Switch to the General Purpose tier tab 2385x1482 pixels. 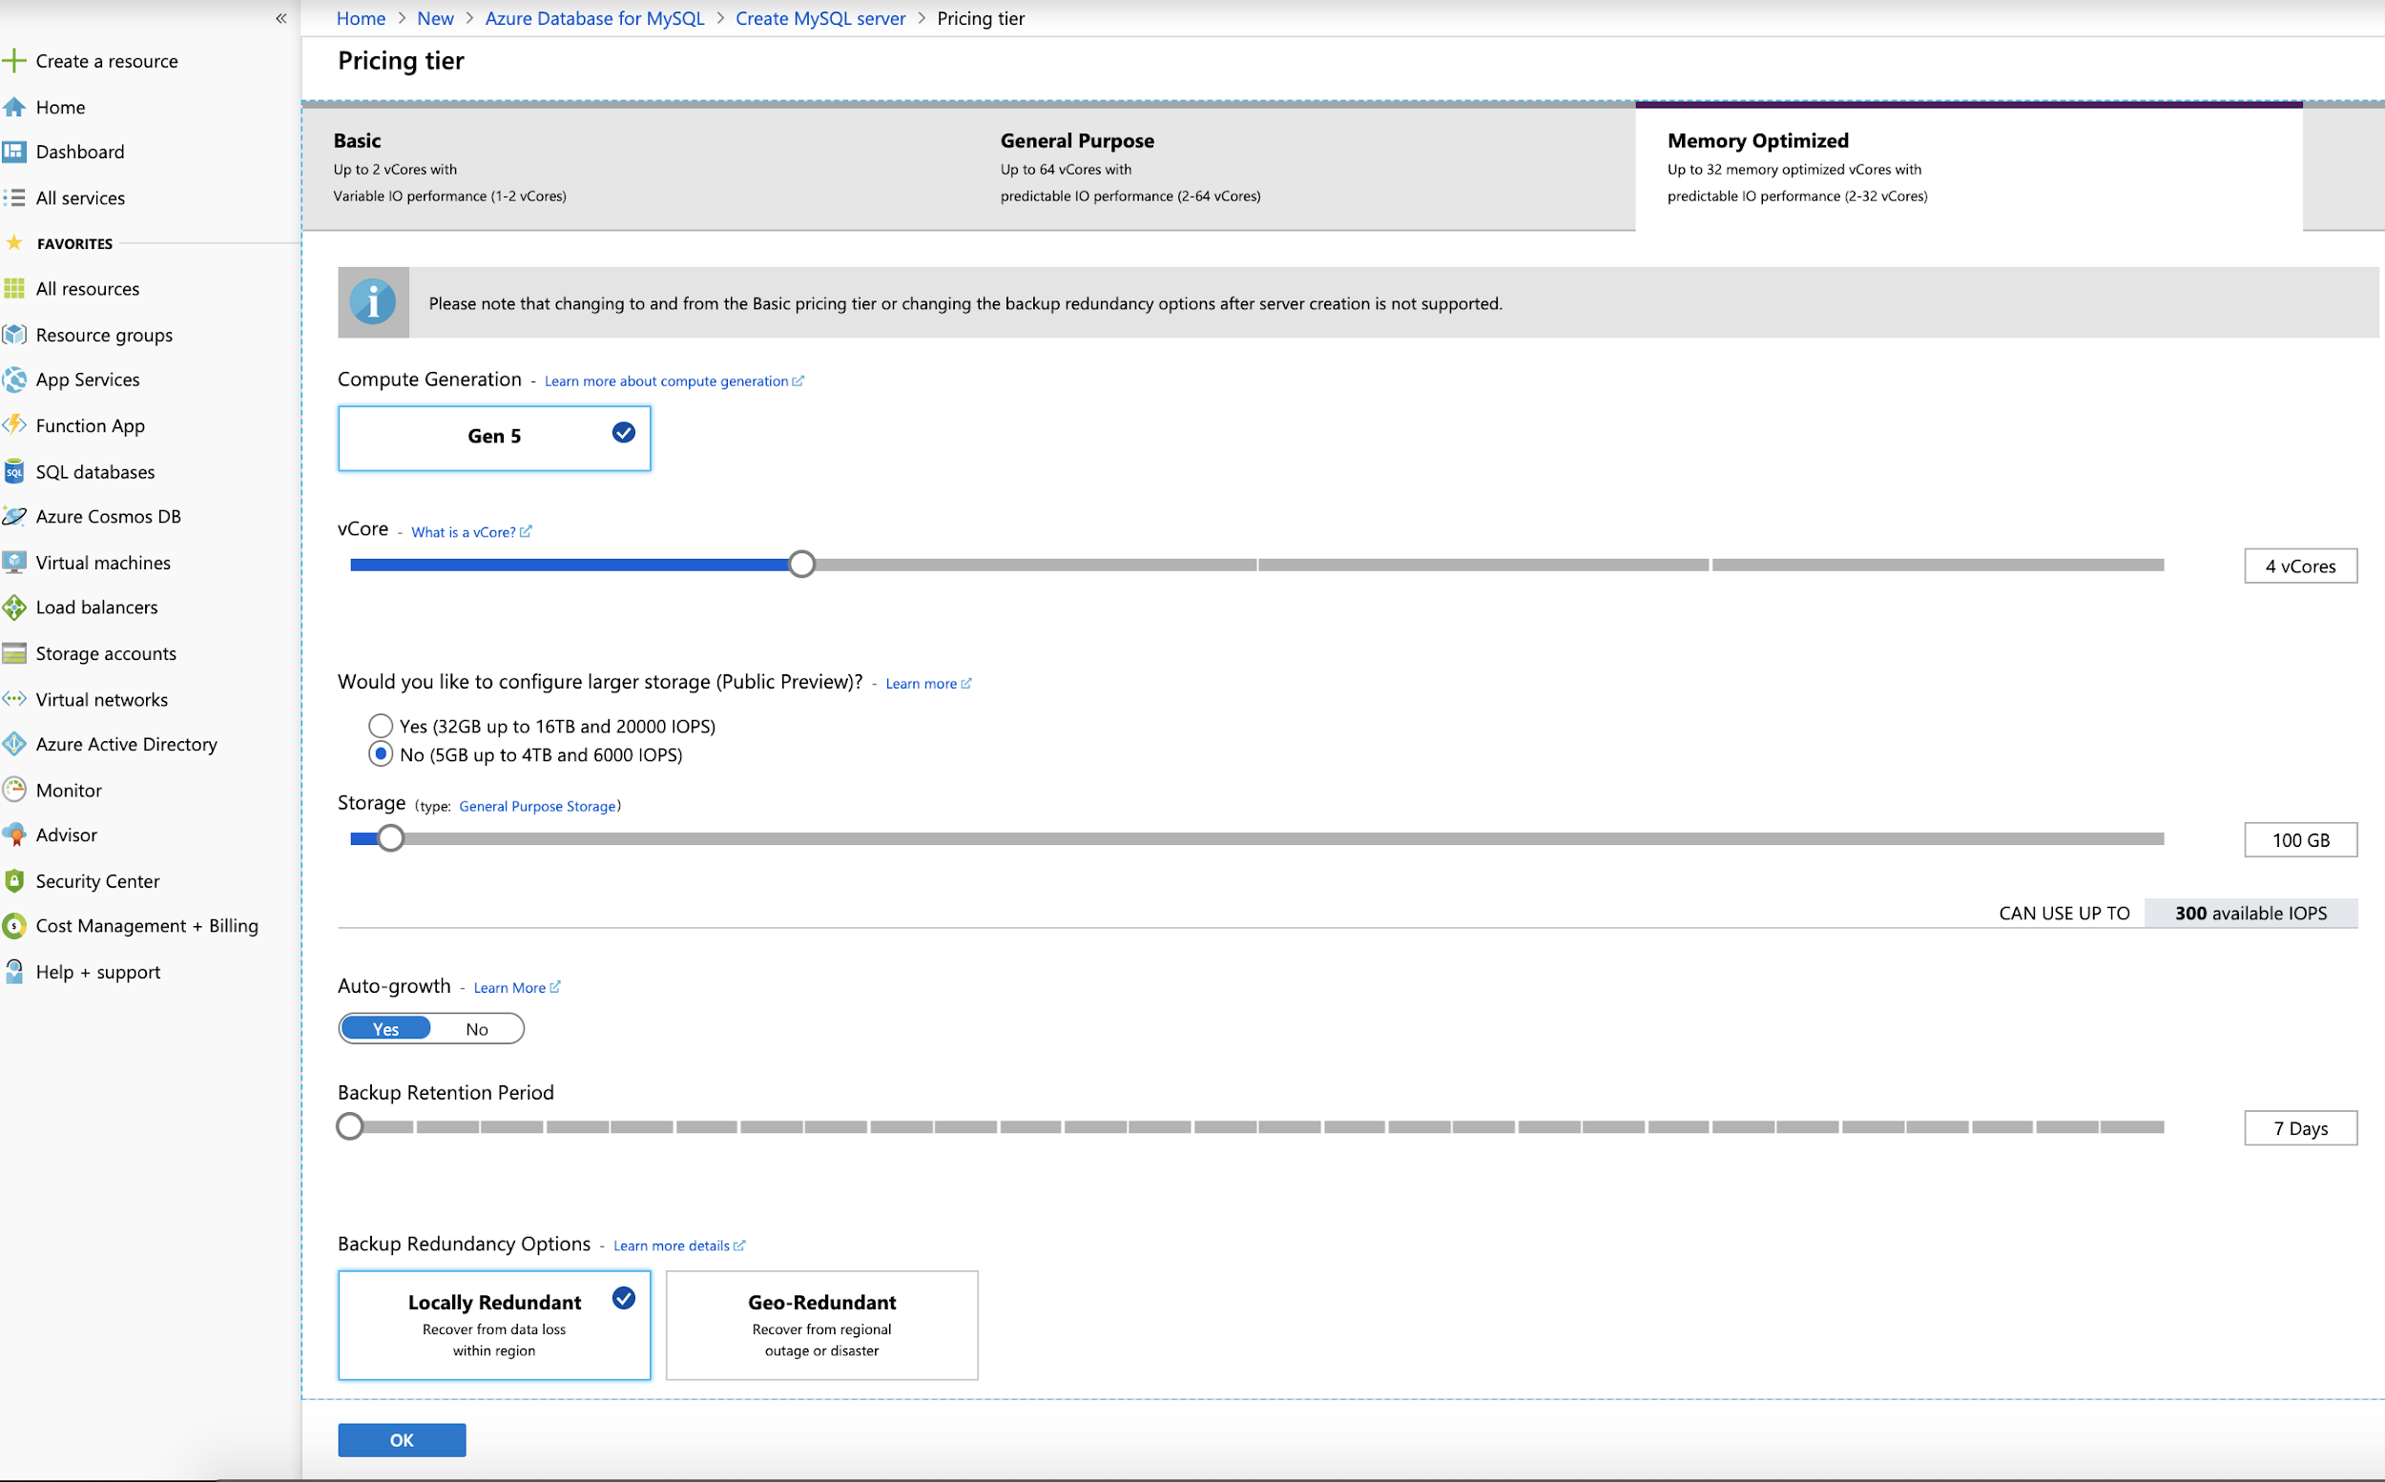pyautogui.click(x=1302, y=167)
